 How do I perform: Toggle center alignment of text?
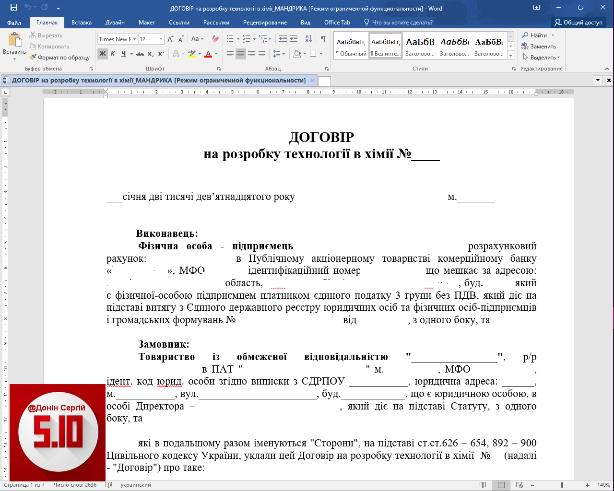[240, 54]
